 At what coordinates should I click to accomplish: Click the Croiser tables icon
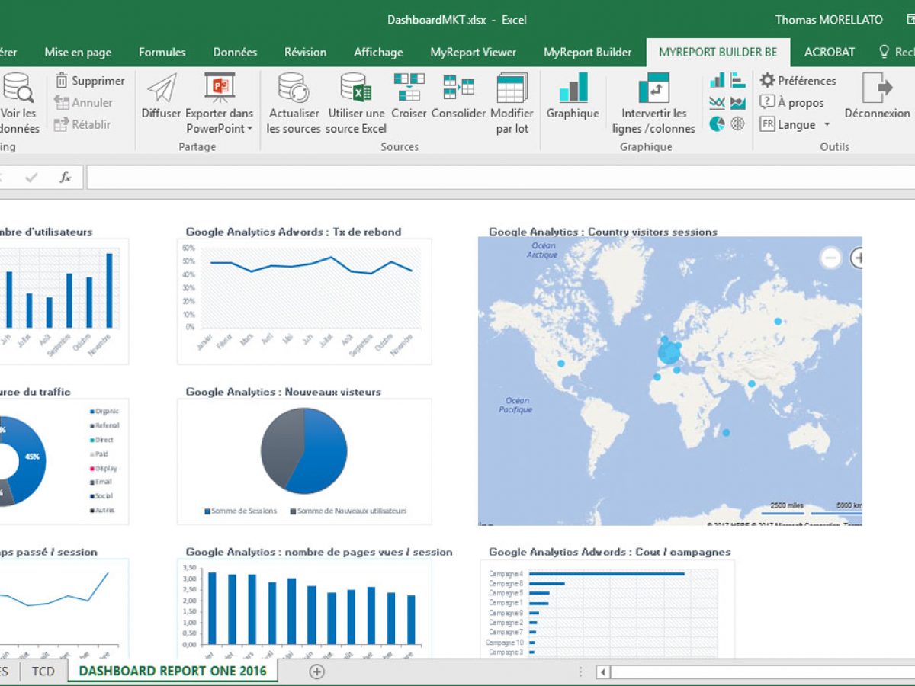[409, 86]
